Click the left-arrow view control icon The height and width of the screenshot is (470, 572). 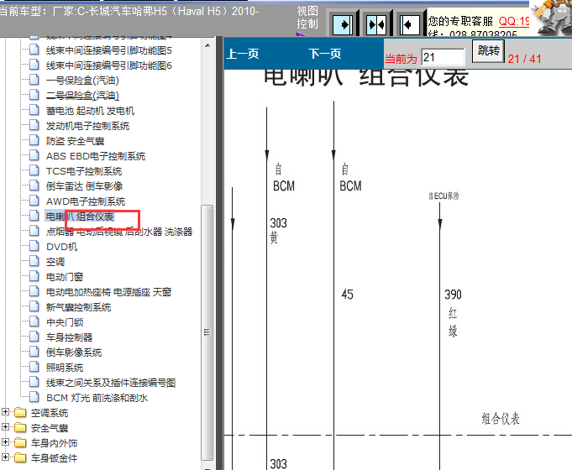(x=409, y=25)
